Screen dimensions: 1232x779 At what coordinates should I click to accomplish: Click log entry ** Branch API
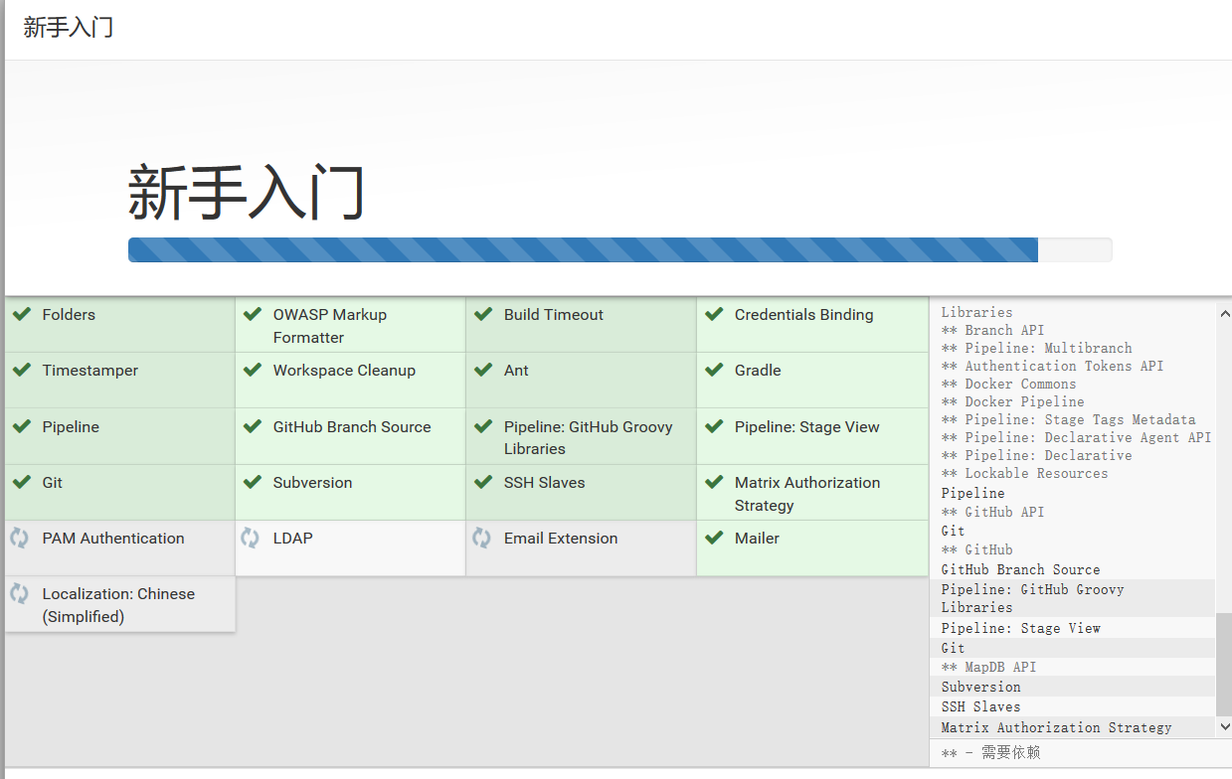(x=993, y=330)
